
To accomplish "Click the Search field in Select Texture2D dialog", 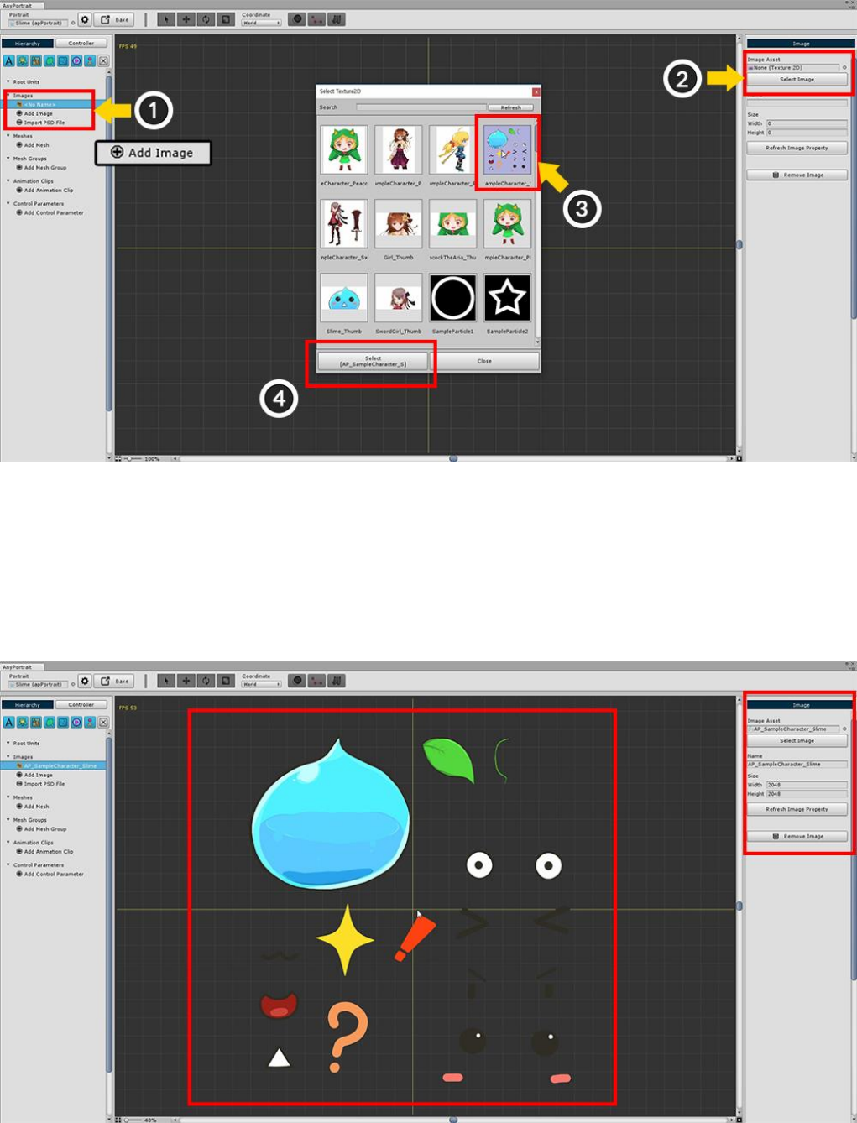I will pos(421,107).
